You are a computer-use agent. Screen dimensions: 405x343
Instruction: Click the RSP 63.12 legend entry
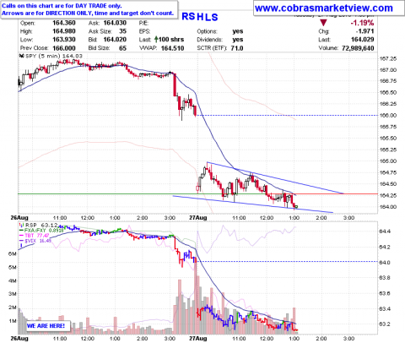(x=41, y=225)
